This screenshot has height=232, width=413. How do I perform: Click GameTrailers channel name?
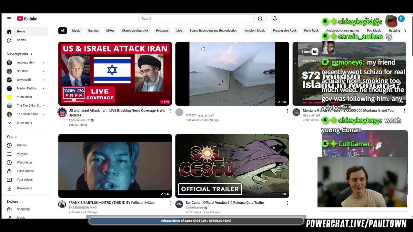[195, 208]
